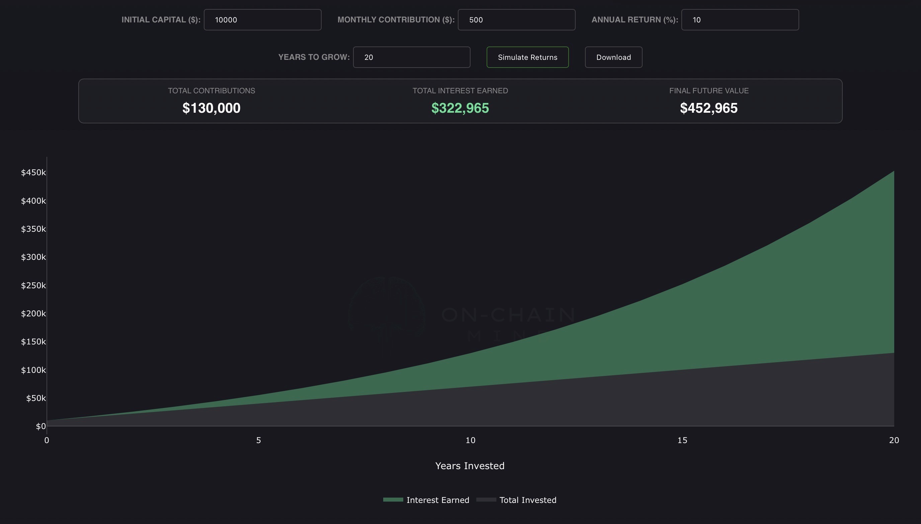Click the x-axis tick labeled 5
921x524 pixels.
coord(258,440)
